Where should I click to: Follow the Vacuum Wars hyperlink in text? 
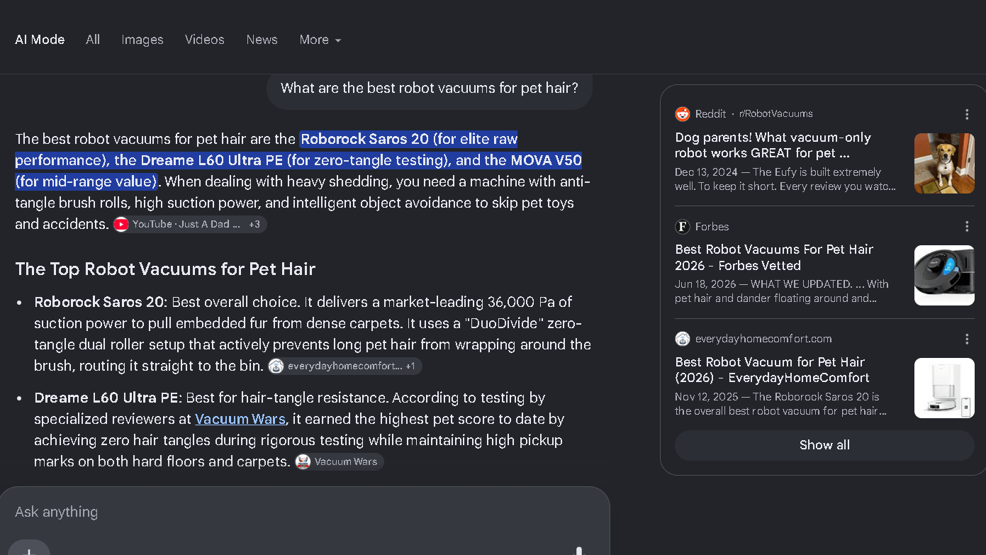pos(240,419)
